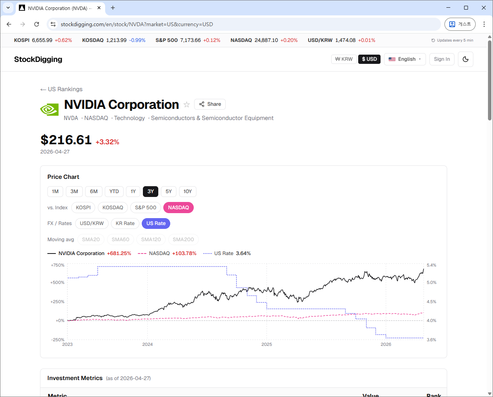Screen dimensions: 493x397
Task: Click the Sign In button
Action: (442, 59)
